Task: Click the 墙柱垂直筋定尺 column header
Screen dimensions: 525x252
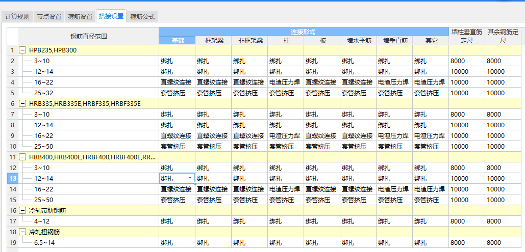Action: tap(467, 36)
